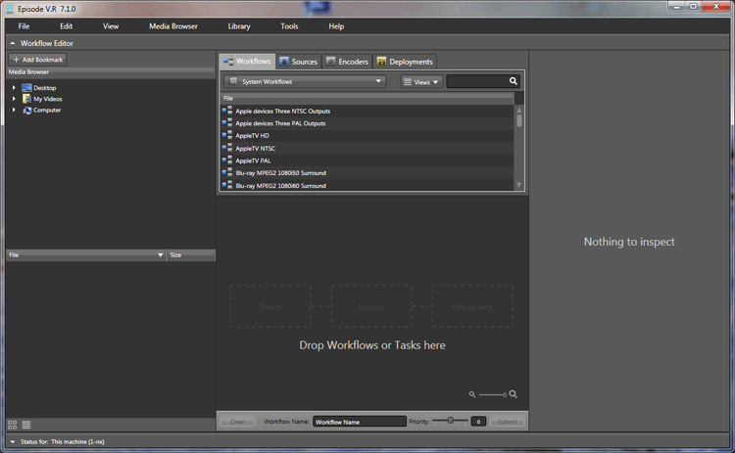Screen dimensions: 735x453
Task: Switch media browser to thumbnail grid view
Action: pyautogui.click(x=12, y=425)
